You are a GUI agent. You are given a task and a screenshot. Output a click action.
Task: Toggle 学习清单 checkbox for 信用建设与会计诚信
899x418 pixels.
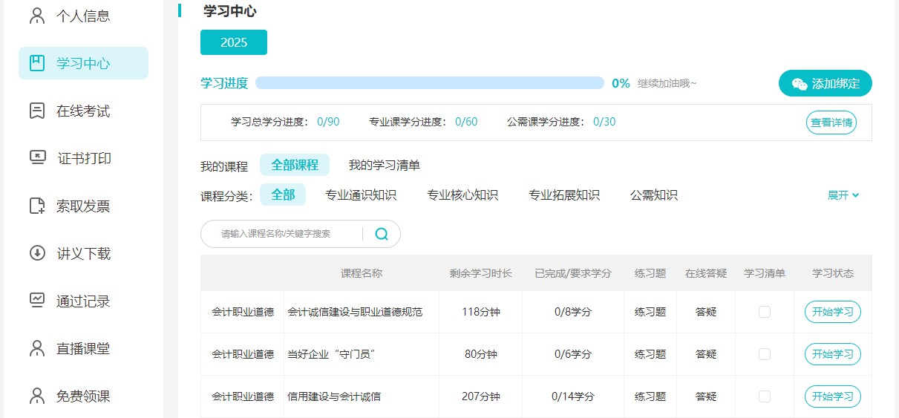(764, 396)
